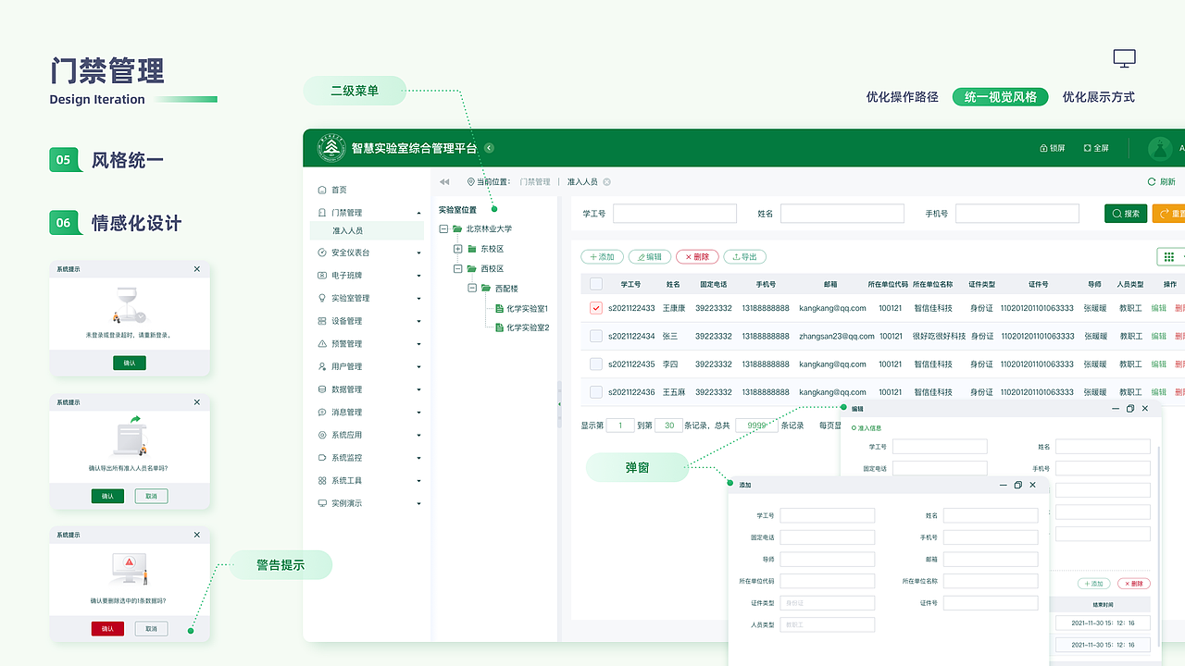Click the 锁屏 lock screen icon

[x=1044, y=148]
